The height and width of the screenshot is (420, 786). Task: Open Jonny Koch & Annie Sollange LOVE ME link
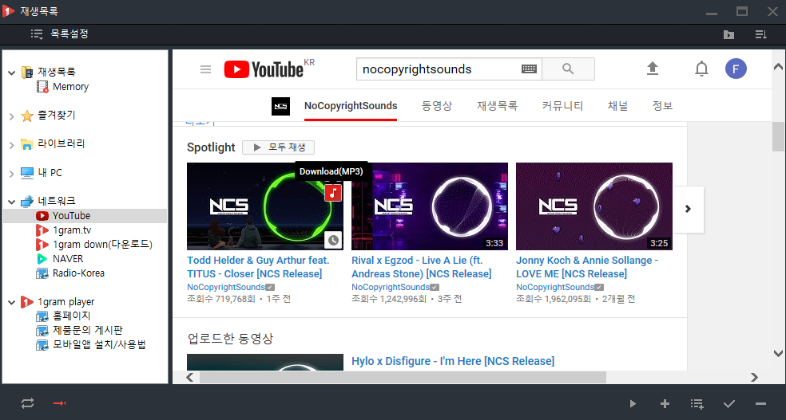[587, 267]
